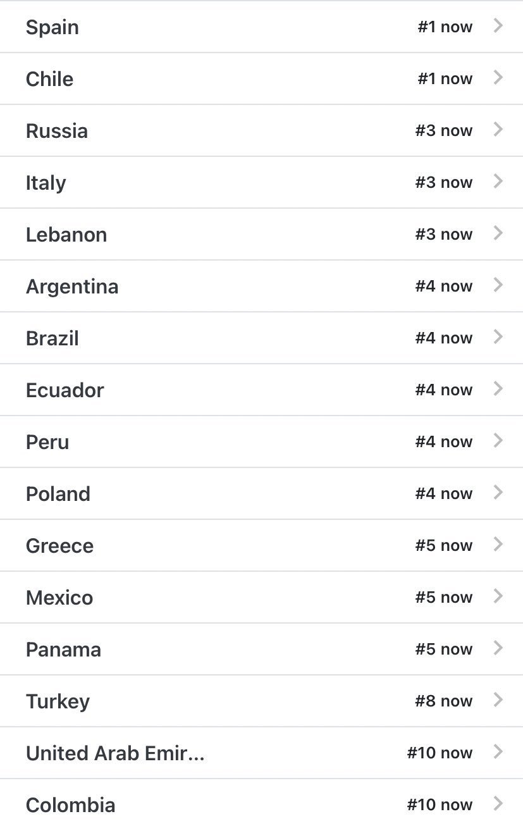Expand the Peru ranking details chevron
The image size is (523, 826).
pos(498,441)
